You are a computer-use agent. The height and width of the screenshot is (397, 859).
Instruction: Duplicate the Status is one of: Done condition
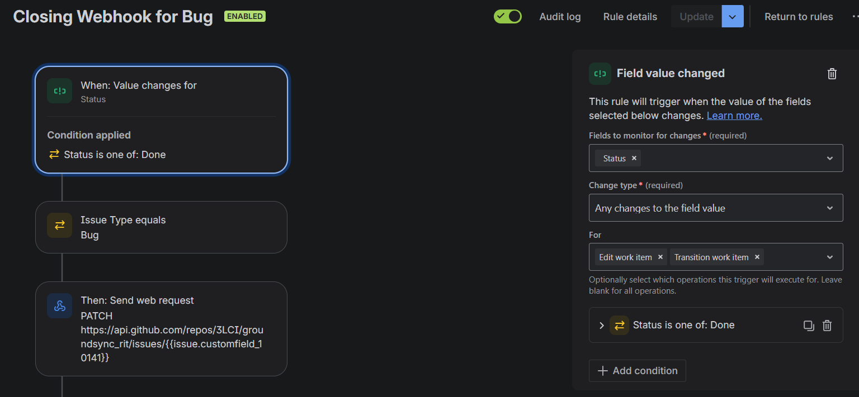point(809,325)
